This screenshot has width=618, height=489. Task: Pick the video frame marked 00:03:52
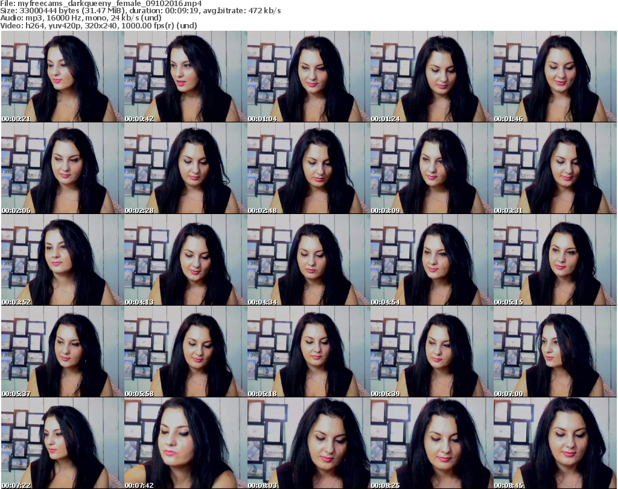(x=62, y=260)
